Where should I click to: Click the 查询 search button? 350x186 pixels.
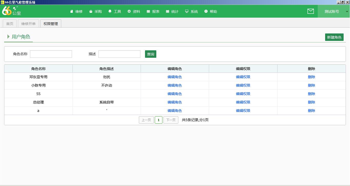tap(150, 54)
